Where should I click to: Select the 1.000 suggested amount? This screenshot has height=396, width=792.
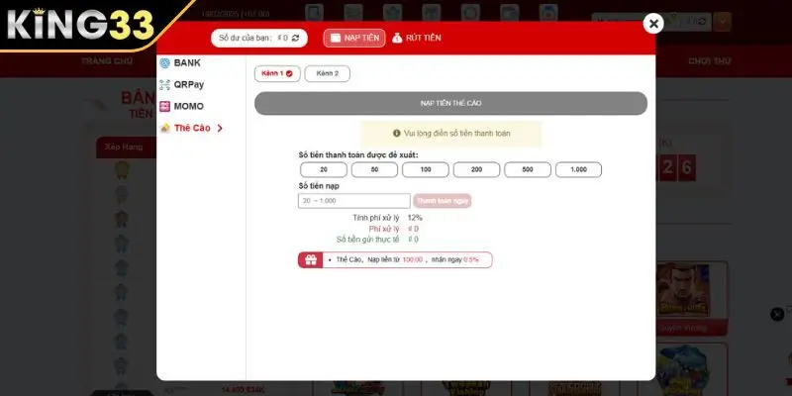(x=579, y=170)
